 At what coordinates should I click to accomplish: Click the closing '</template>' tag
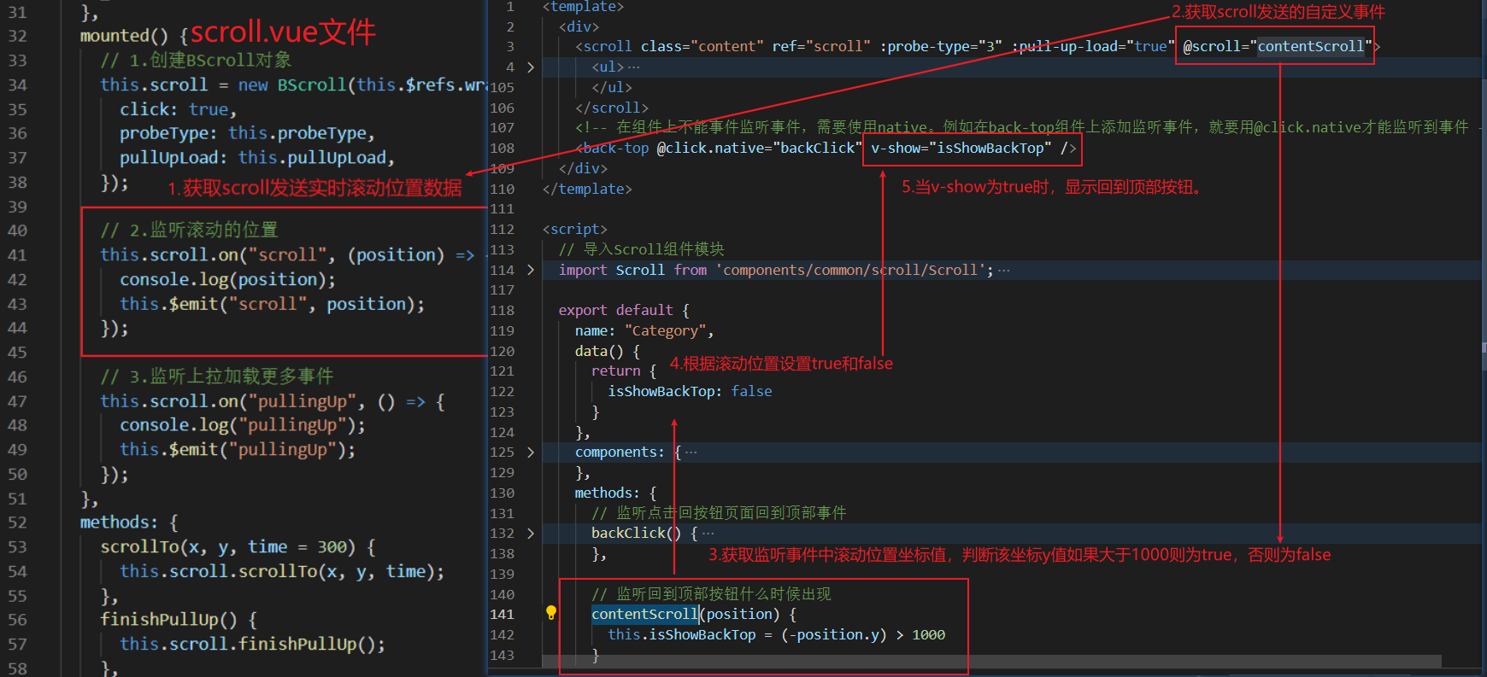coord(587,189)
